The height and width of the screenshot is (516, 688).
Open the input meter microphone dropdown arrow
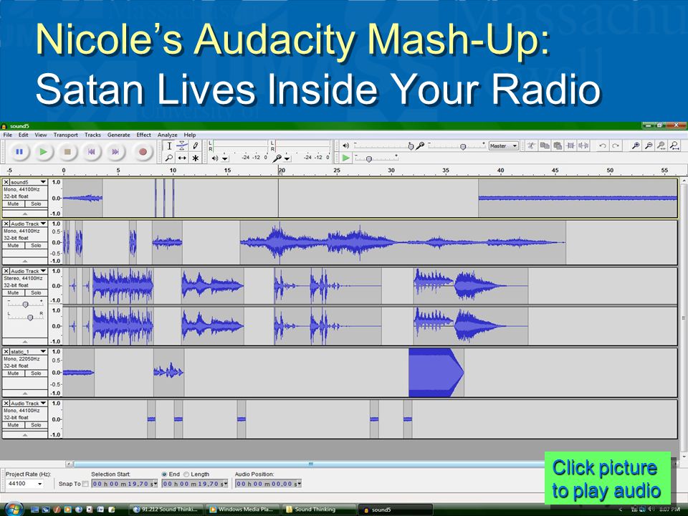tap(287, 158)
